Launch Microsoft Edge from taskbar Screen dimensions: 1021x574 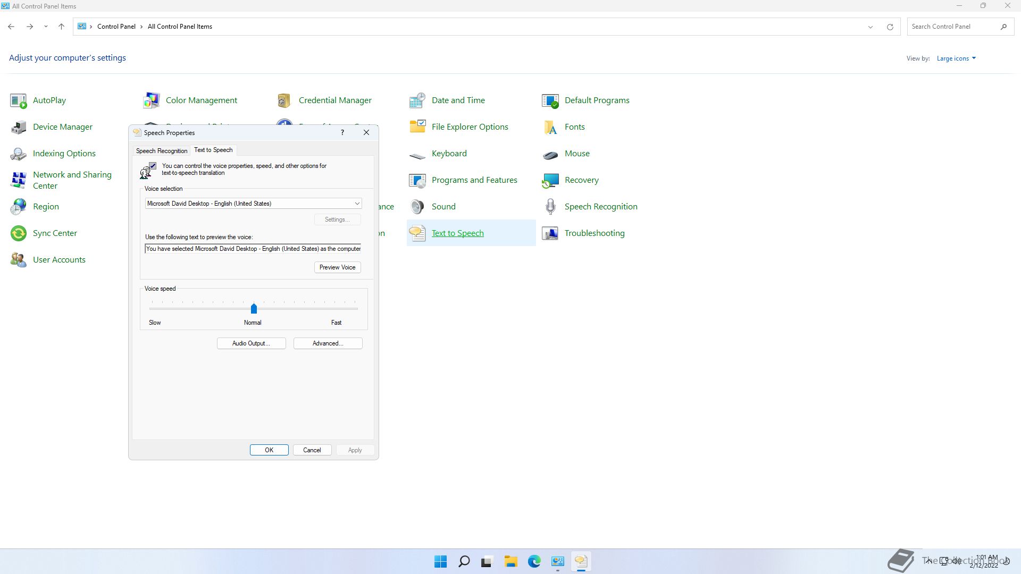click(x=534, y=561)
